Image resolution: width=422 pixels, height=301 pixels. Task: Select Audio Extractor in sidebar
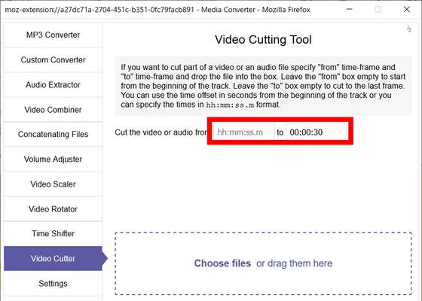click(x=53, y=84)
